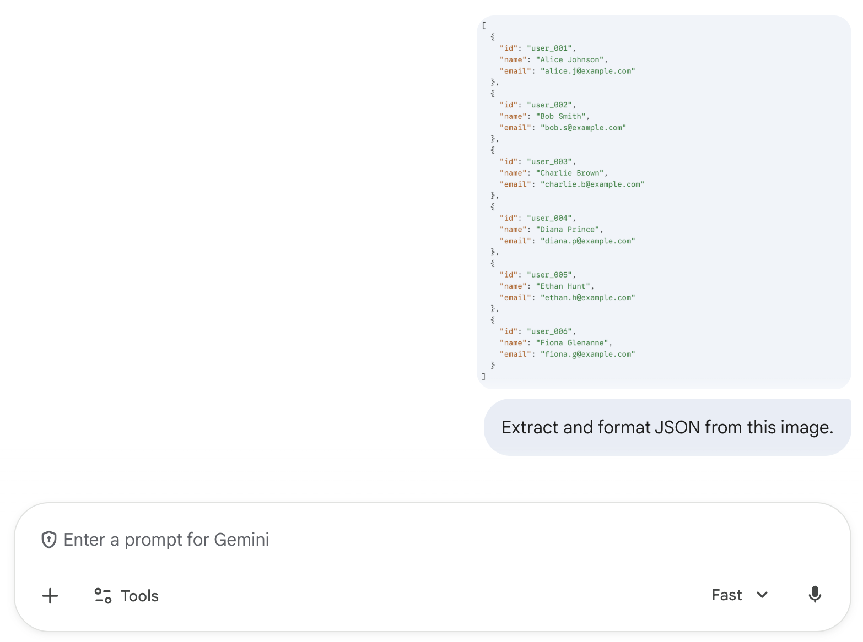Click Alice Johnson's name in the image
The image size is (863, 642).
coord(570,59)
